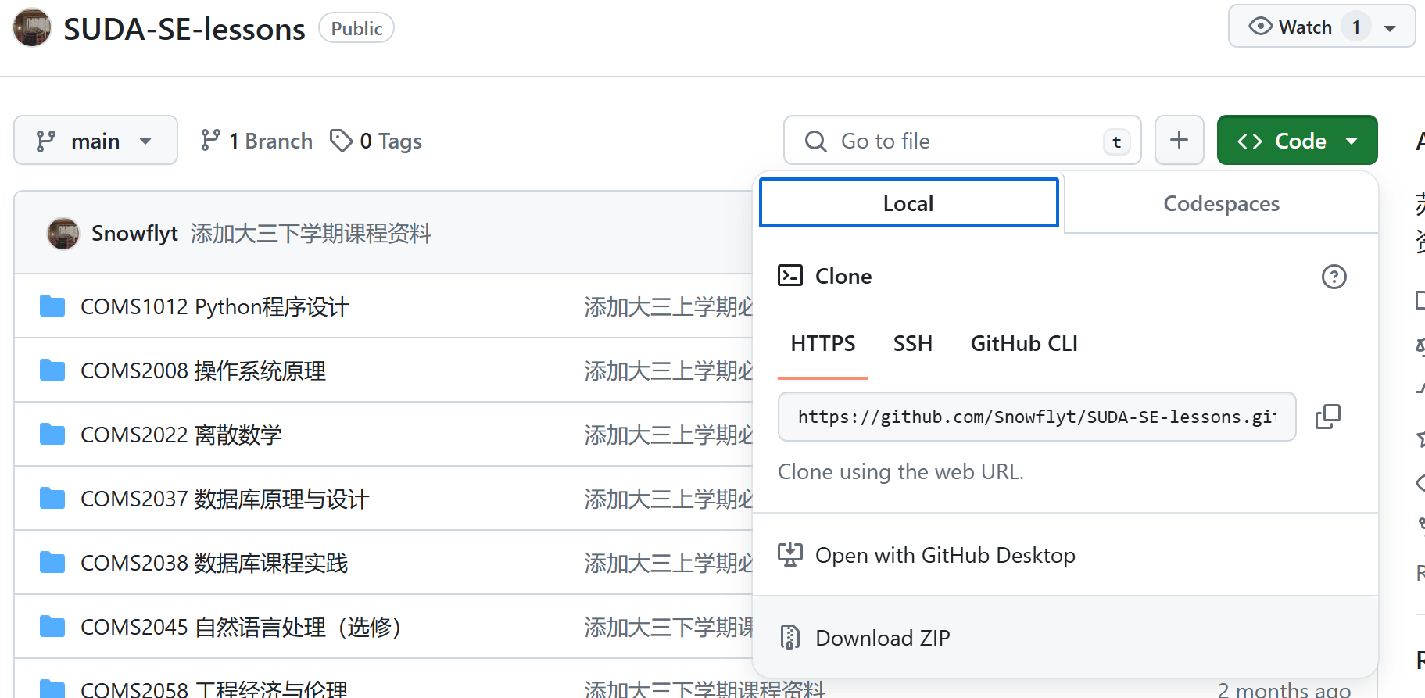Download the repository as ZIP
Image resolution: width=1425 pixels, height=698 pixels.
click(883, 638)
